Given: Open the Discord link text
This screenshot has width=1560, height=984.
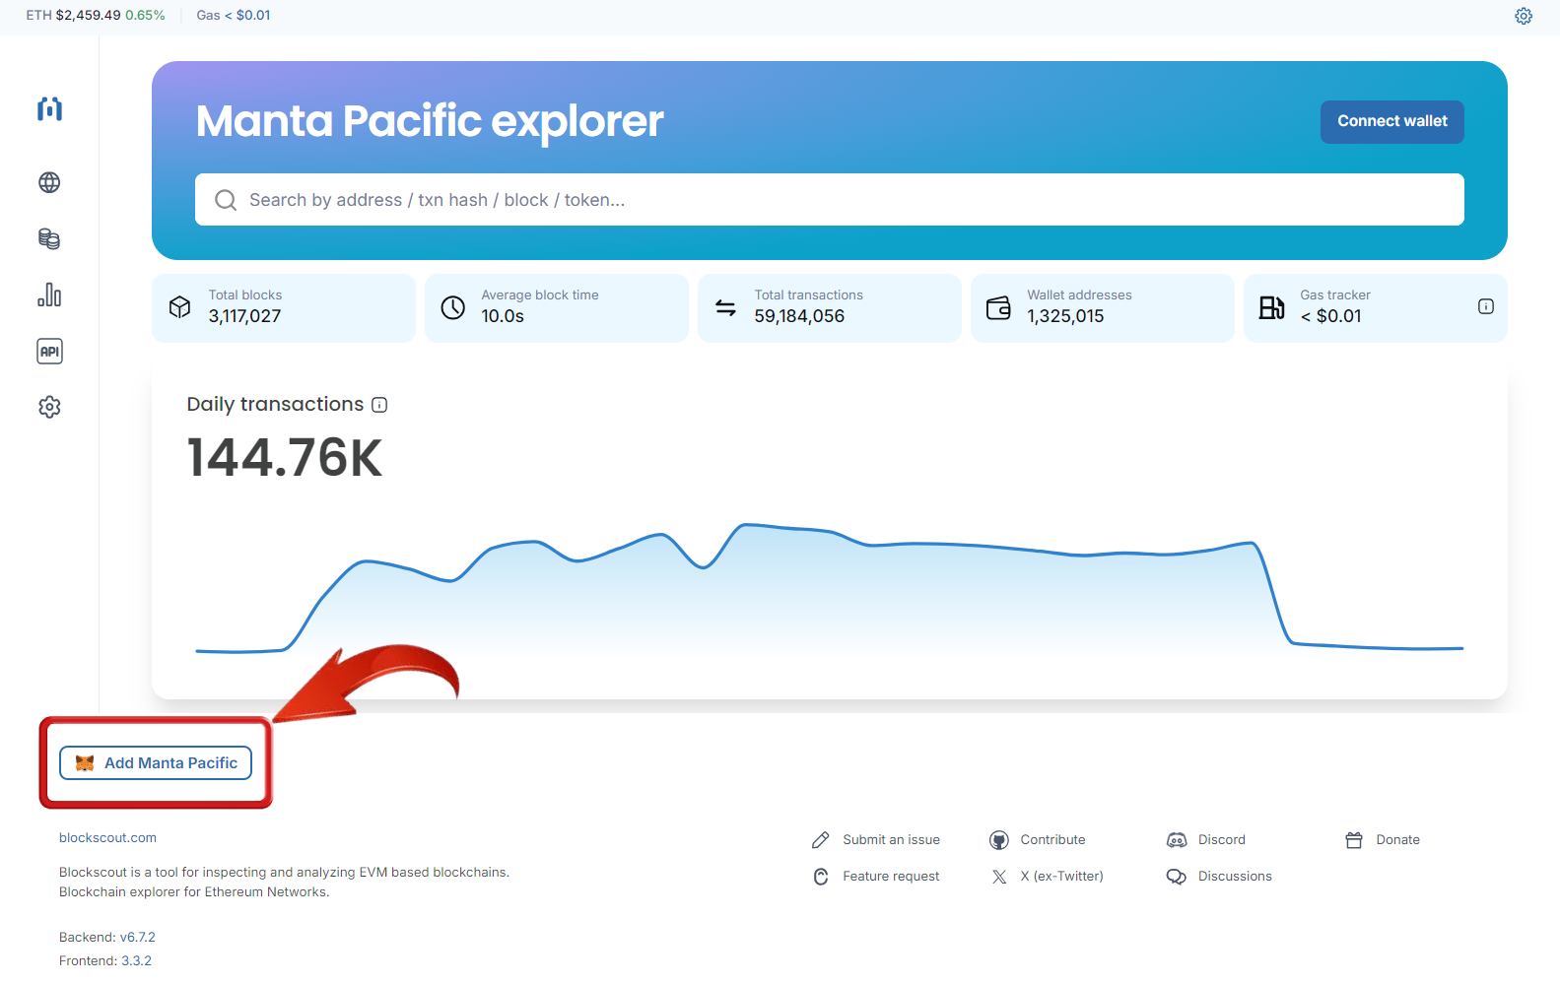Looking at the screenshot, I should tap(1222, 840).
